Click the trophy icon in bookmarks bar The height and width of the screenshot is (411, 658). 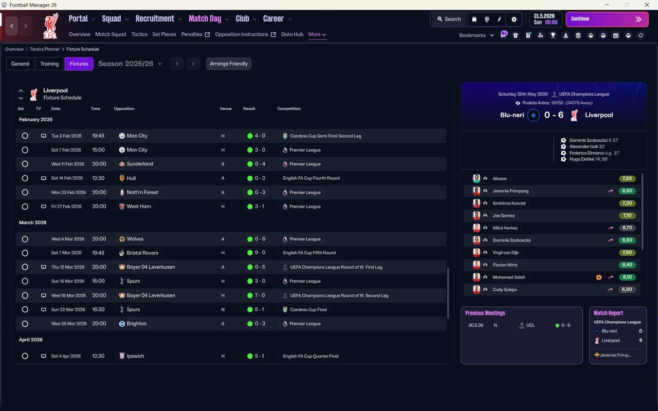[x=553, y=35]
